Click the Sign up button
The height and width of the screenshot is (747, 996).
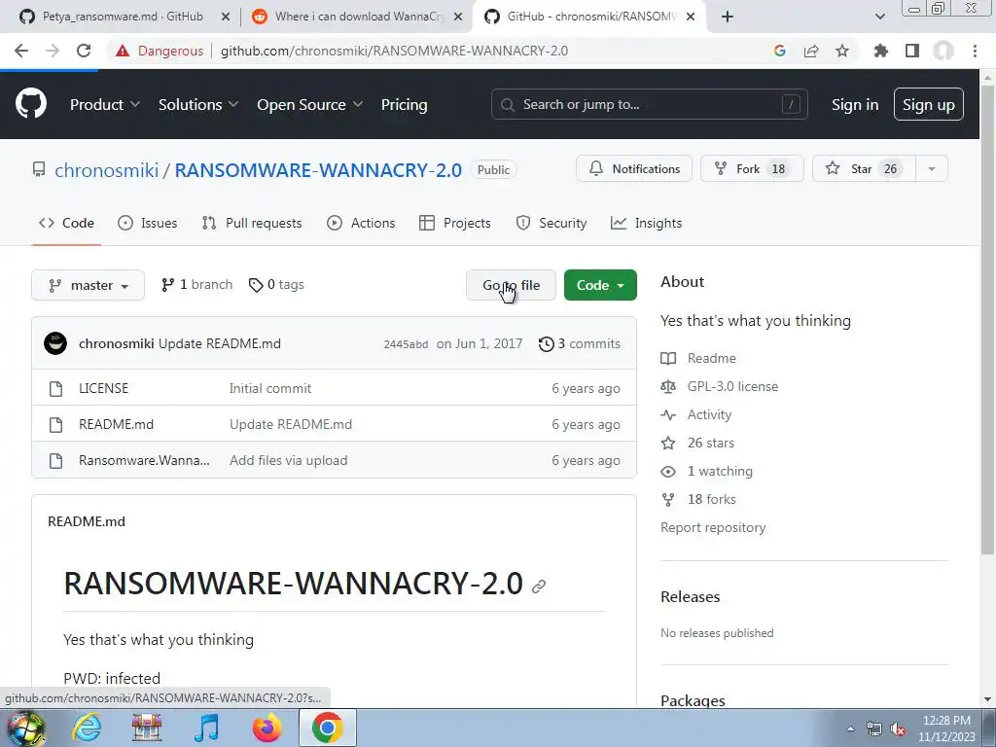point(929,105)
